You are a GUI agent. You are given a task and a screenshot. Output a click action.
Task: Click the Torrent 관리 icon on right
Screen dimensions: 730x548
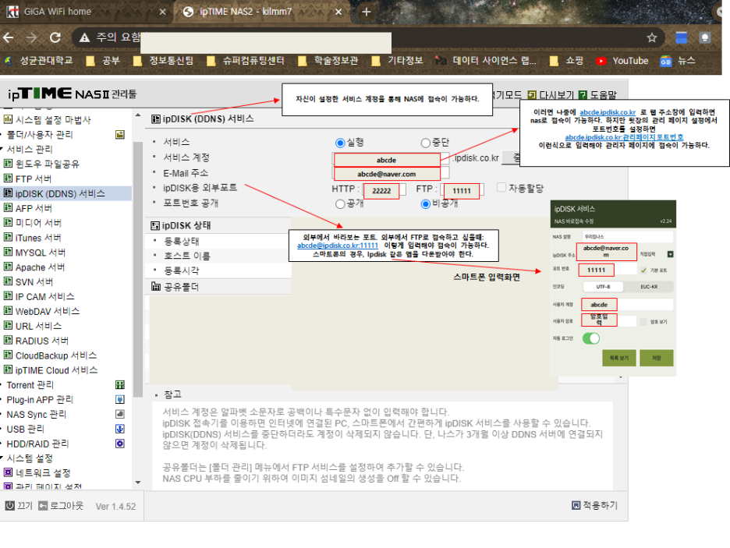119,385
